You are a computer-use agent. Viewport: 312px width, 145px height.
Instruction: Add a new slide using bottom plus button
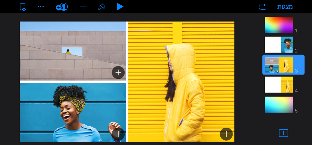pyautogui.click(x=284, y=133)
